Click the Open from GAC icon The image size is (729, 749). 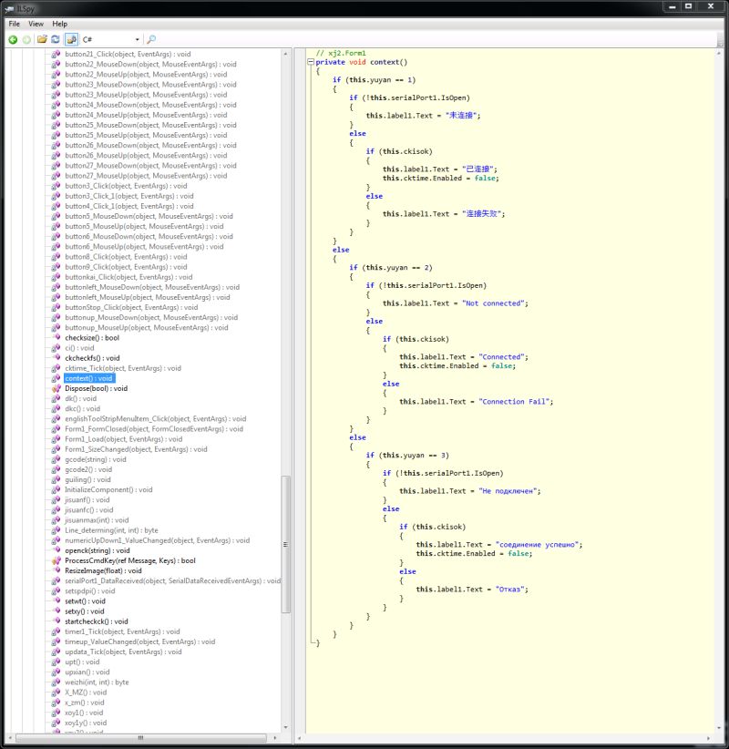click(x=72, y=38)
